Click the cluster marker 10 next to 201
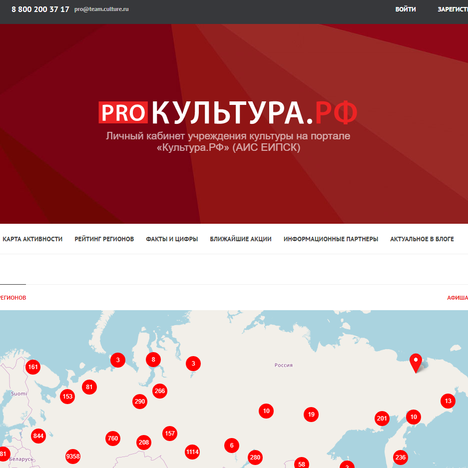This screenshot has width=468, height=468. click(414, 417)
